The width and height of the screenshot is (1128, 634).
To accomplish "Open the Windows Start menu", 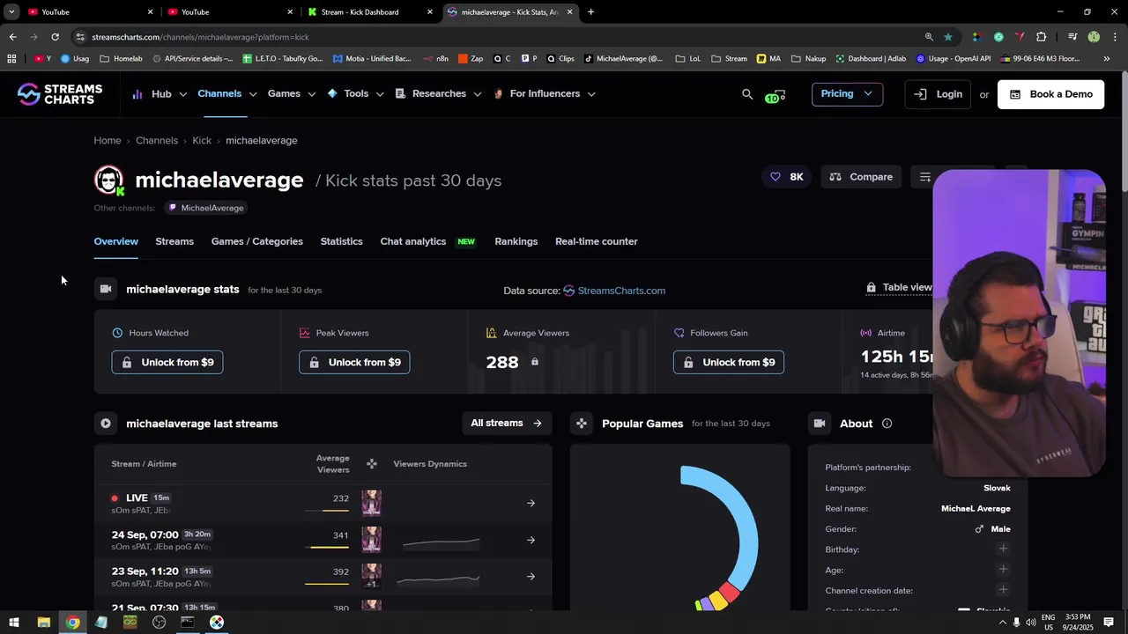I will click(14, 623).
